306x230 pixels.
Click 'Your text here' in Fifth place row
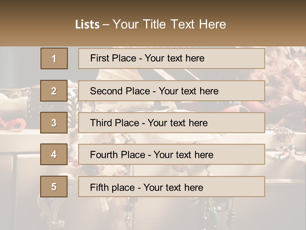[173, 187]
